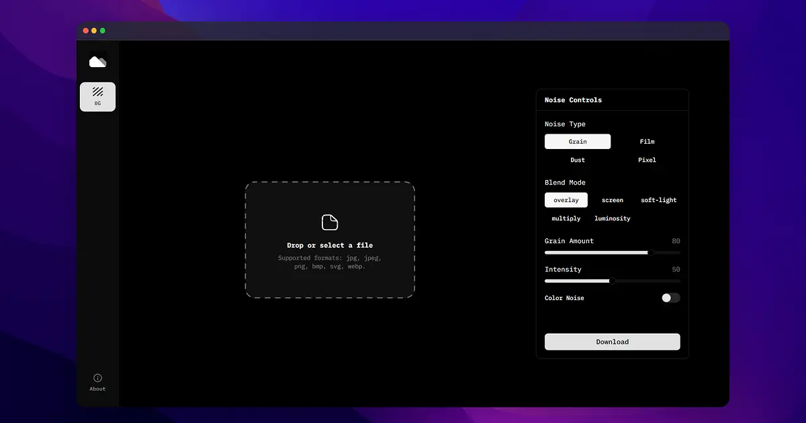Apply the luminosity blend mode
Image resolution: width=806 pixels, height=423 pixels.
click(612, 218)
